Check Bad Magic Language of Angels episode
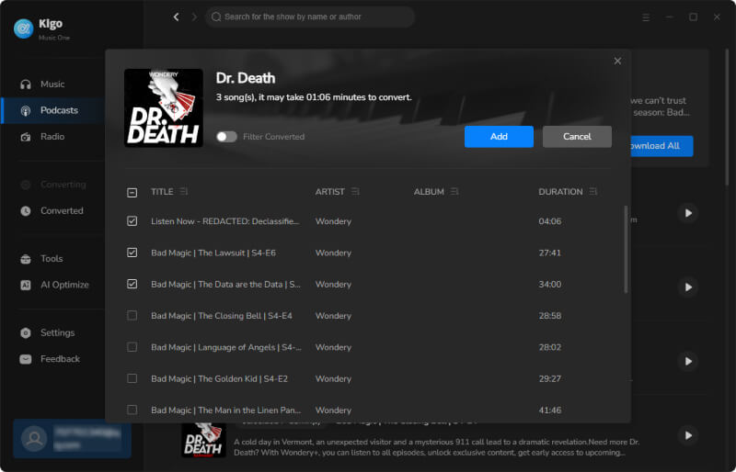Image resolution: width=736 pixels, height=472 pixels. [132, 347]
